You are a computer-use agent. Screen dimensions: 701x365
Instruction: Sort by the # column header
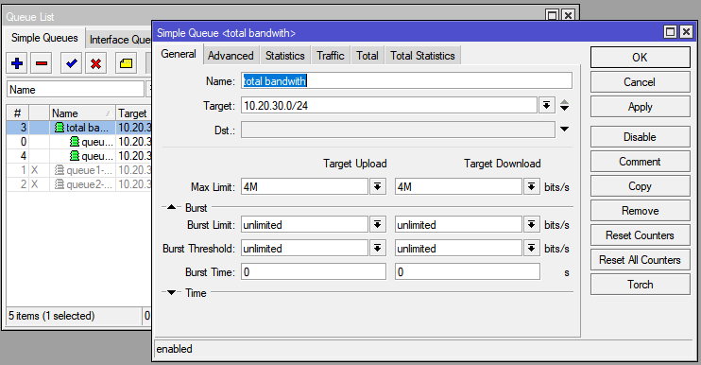[17, 113]
